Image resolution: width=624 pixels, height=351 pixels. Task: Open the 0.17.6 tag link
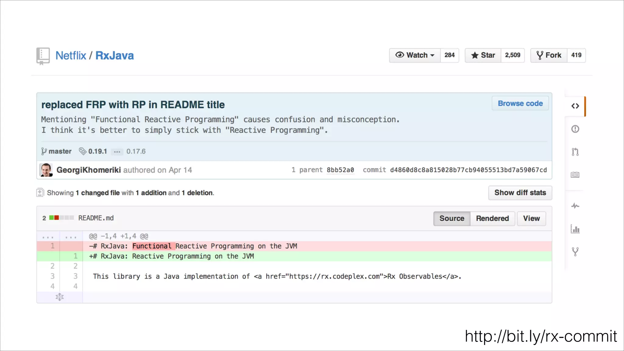click(x=136, y=151)
